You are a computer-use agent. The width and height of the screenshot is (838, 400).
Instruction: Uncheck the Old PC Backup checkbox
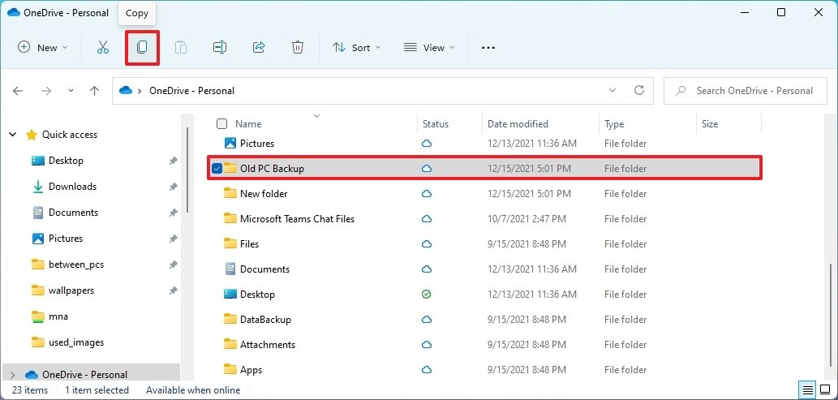pyautogui.click(x=217, y=169)
